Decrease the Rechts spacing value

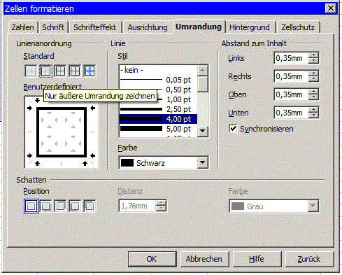tap(313, 79)
